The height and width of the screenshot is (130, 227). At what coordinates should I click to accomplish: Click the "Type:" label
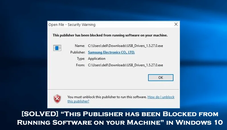pos(81,59)
